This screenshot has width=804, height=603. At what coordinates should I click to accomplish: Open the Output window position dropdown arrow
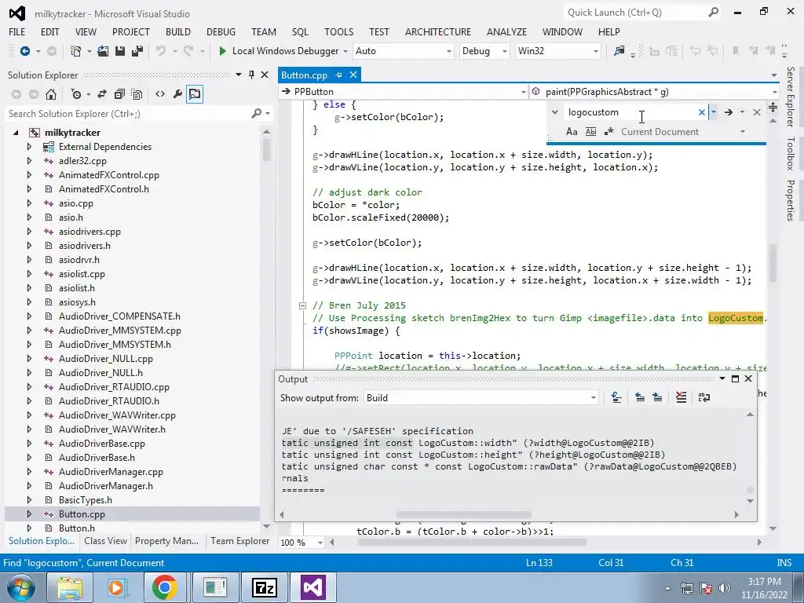tap(722, 379)
